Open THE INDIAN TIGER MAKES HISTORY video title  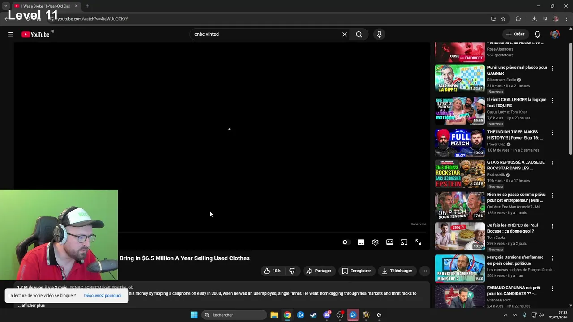(516, 135)
